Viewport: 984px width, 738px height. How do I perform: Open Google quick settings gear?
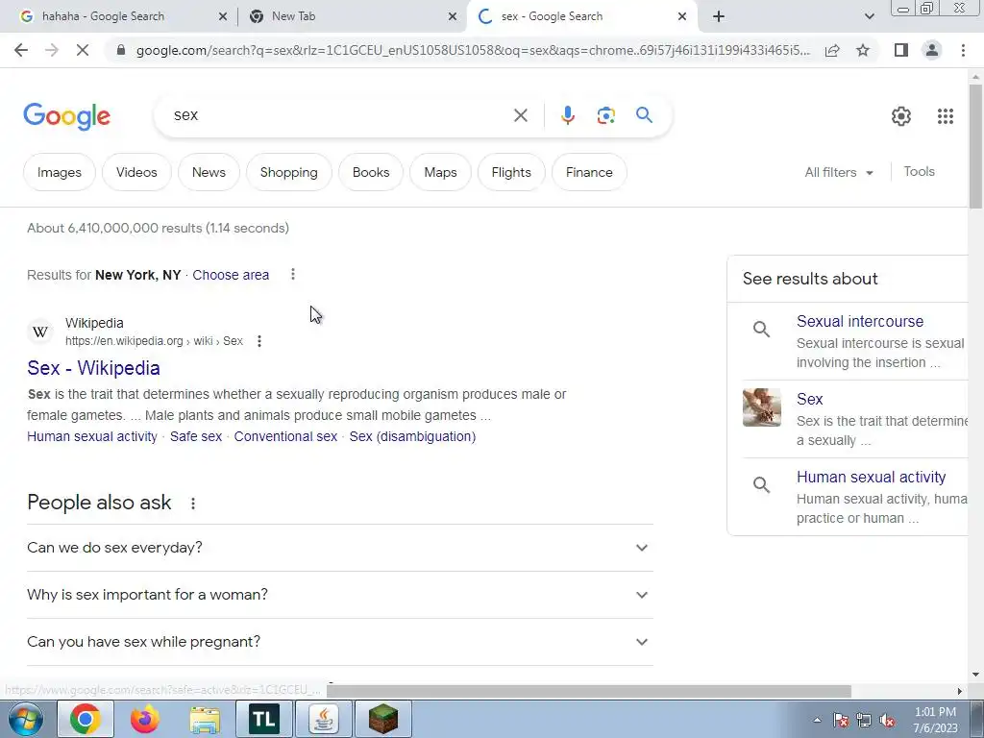tap(901, 116)
